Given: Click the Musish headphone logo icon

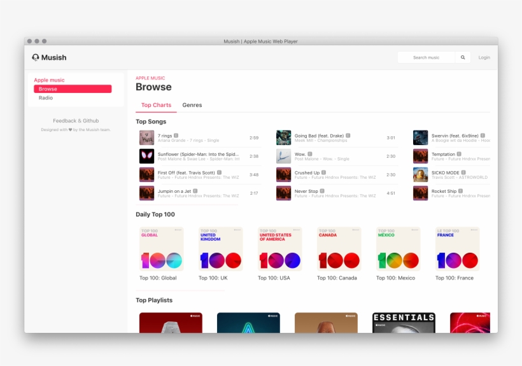Looking at the screenshot, I should 35,57.
